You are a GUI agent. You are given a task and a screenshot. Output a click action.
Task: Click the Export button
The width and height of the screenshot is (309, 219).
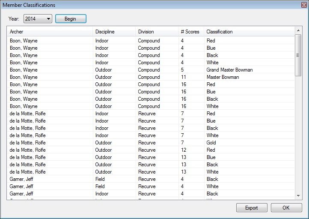(252, 208)
